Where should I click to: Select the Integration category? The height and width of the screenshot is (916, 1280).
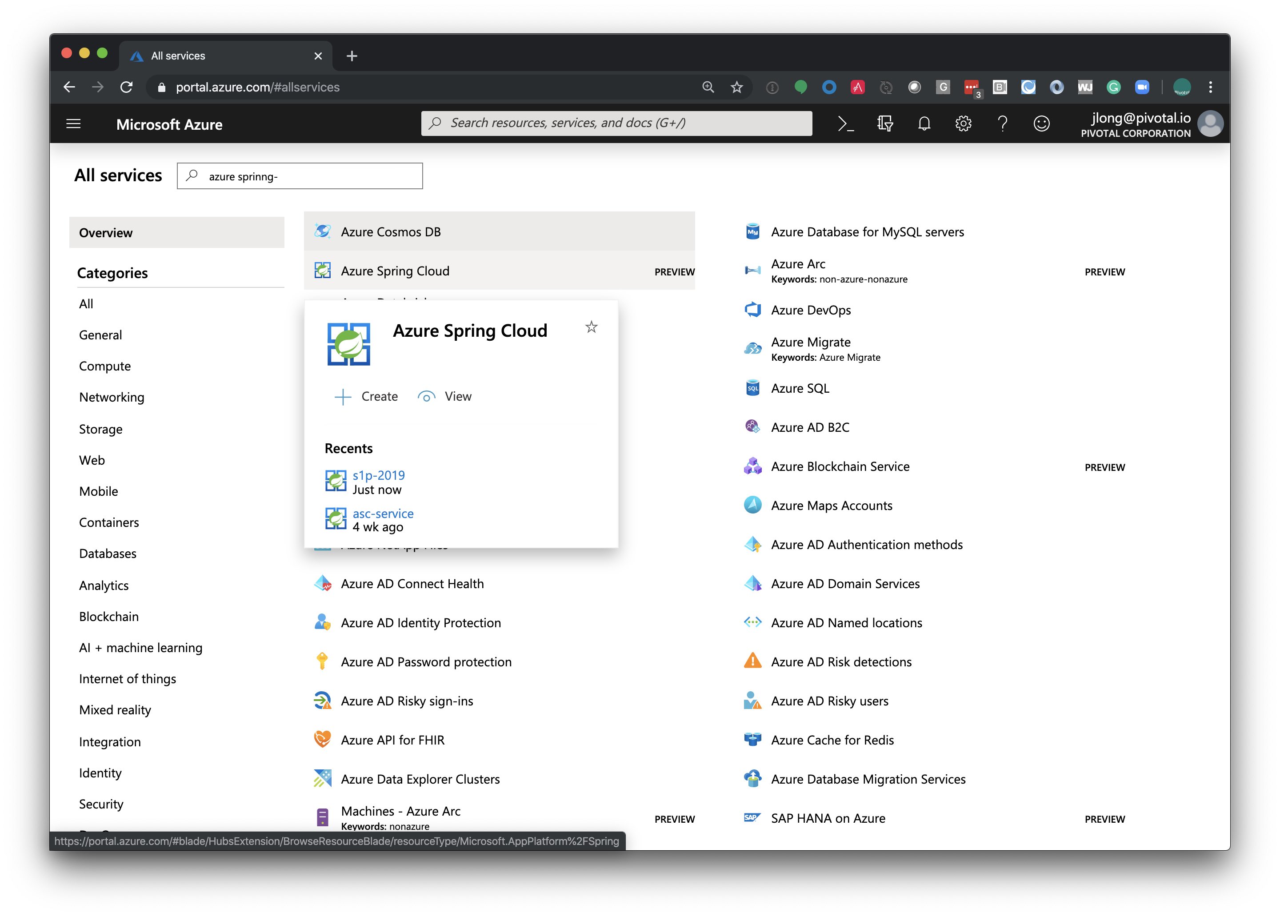(x=110, y=742)
